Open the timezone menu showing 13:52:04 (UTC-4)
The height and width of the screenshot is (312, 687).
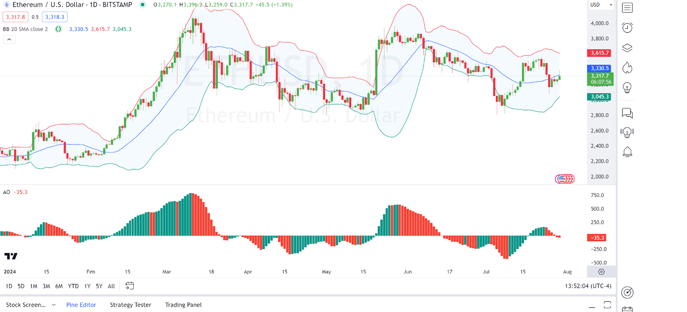(x=588, y=286)
